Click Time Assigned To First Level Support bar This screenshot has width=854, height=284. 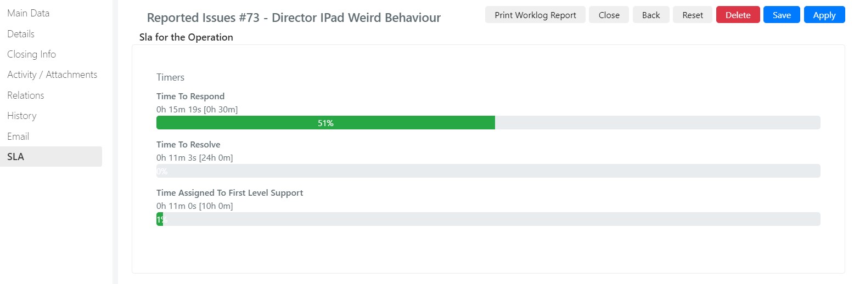click(x=488, y=219)
